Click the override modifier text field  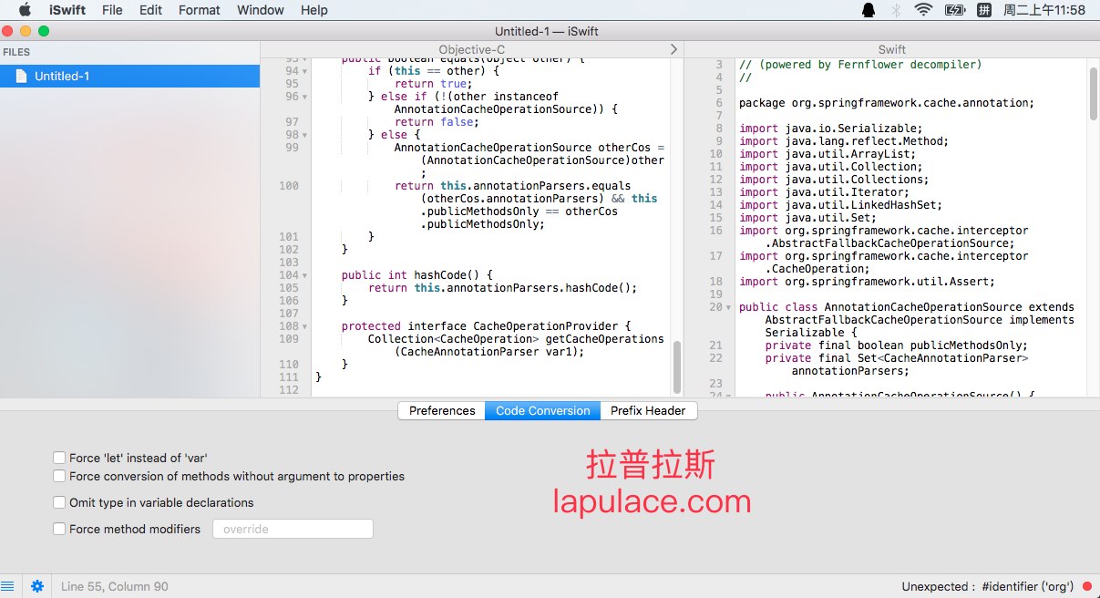[293, 529]
